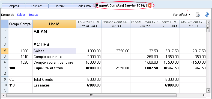Select the Rapport Comptes [Janvier 2014] tab
Image resolution: width=212 pixels, height=99 pixels.
click(x=121, y=5)
